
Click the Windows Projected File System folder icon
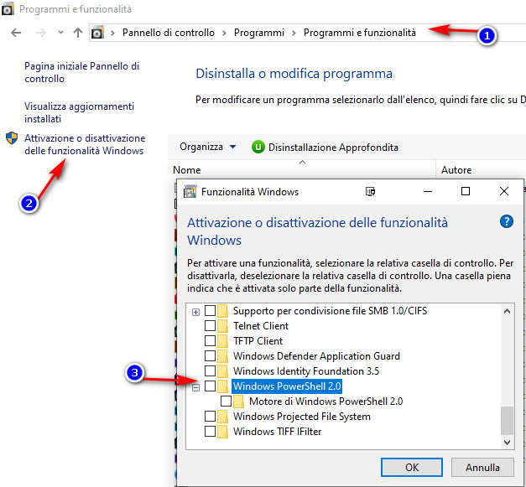222,417
